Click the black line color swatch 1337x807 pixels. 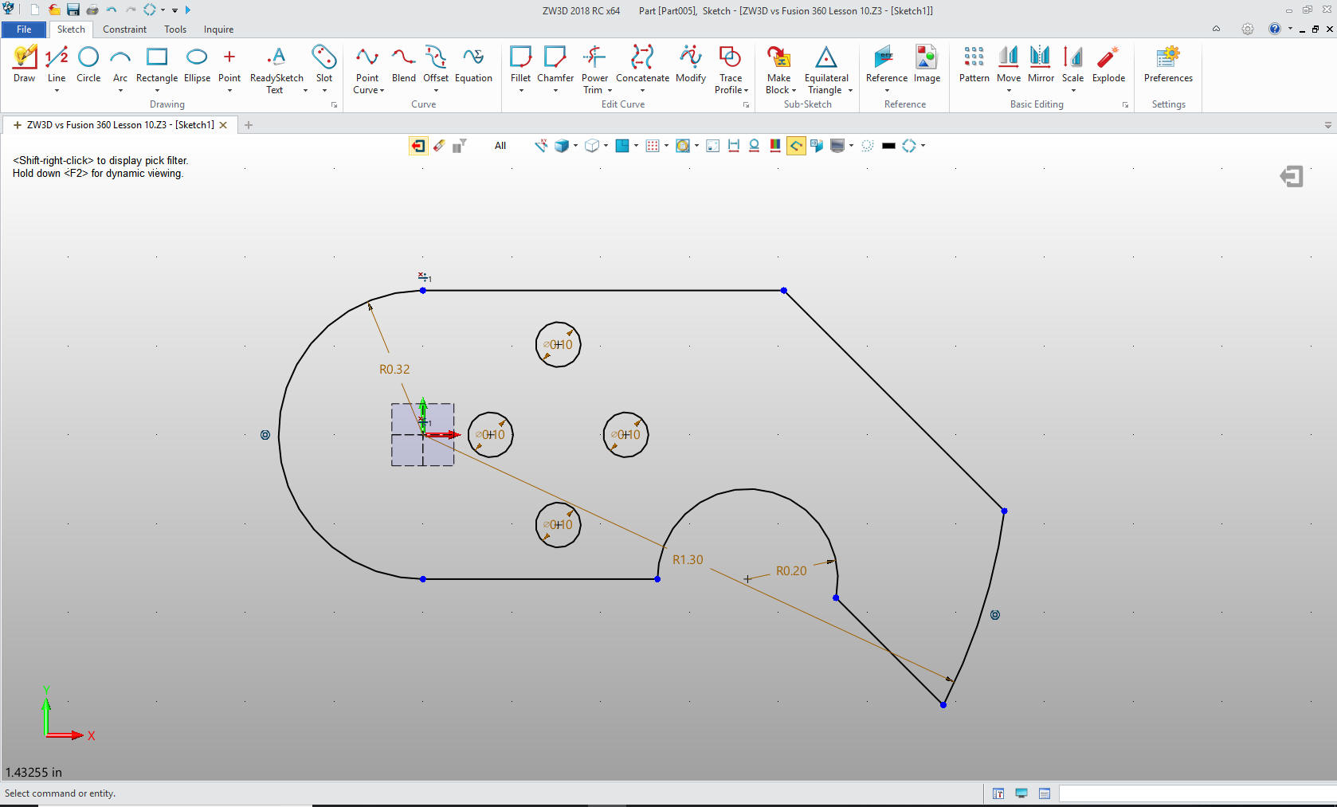[888, 146]
